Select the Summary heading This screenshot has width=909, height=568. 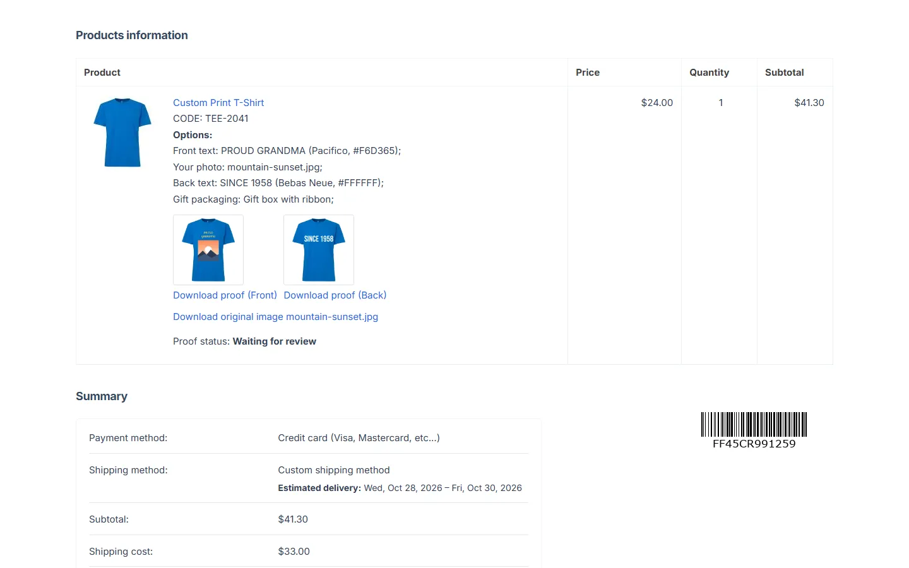tap(102, 396)
